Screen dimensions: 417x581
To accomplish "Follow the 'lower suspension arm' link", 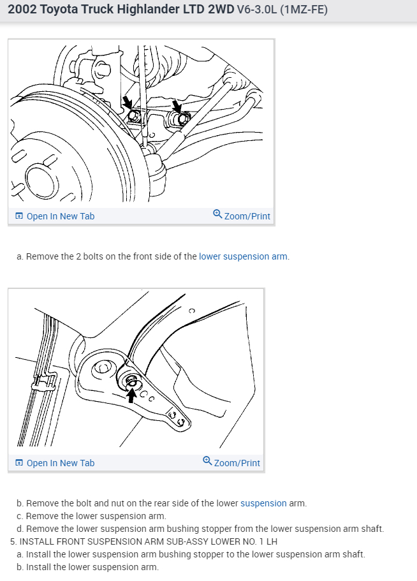I will coord(243,256).
